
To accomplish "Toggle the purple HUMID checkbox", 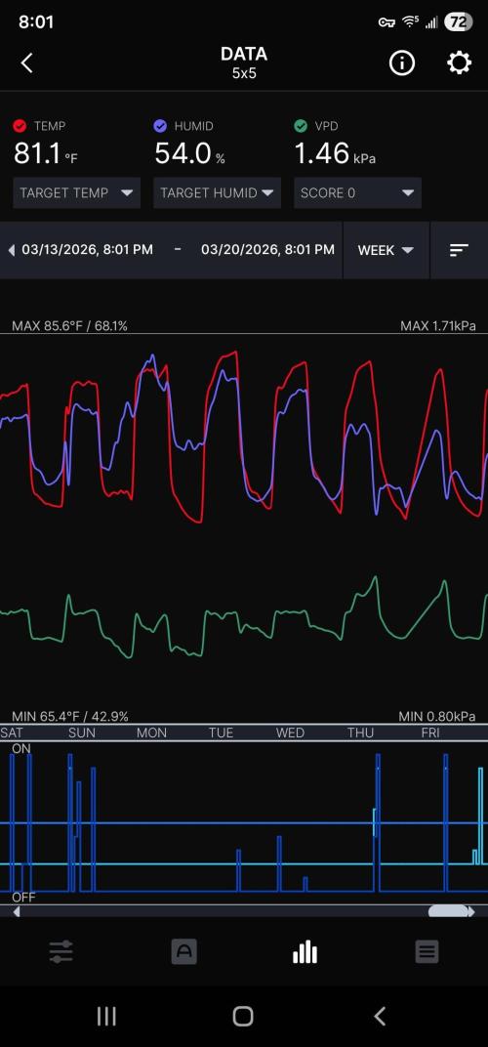I will [x=159, y=126].
